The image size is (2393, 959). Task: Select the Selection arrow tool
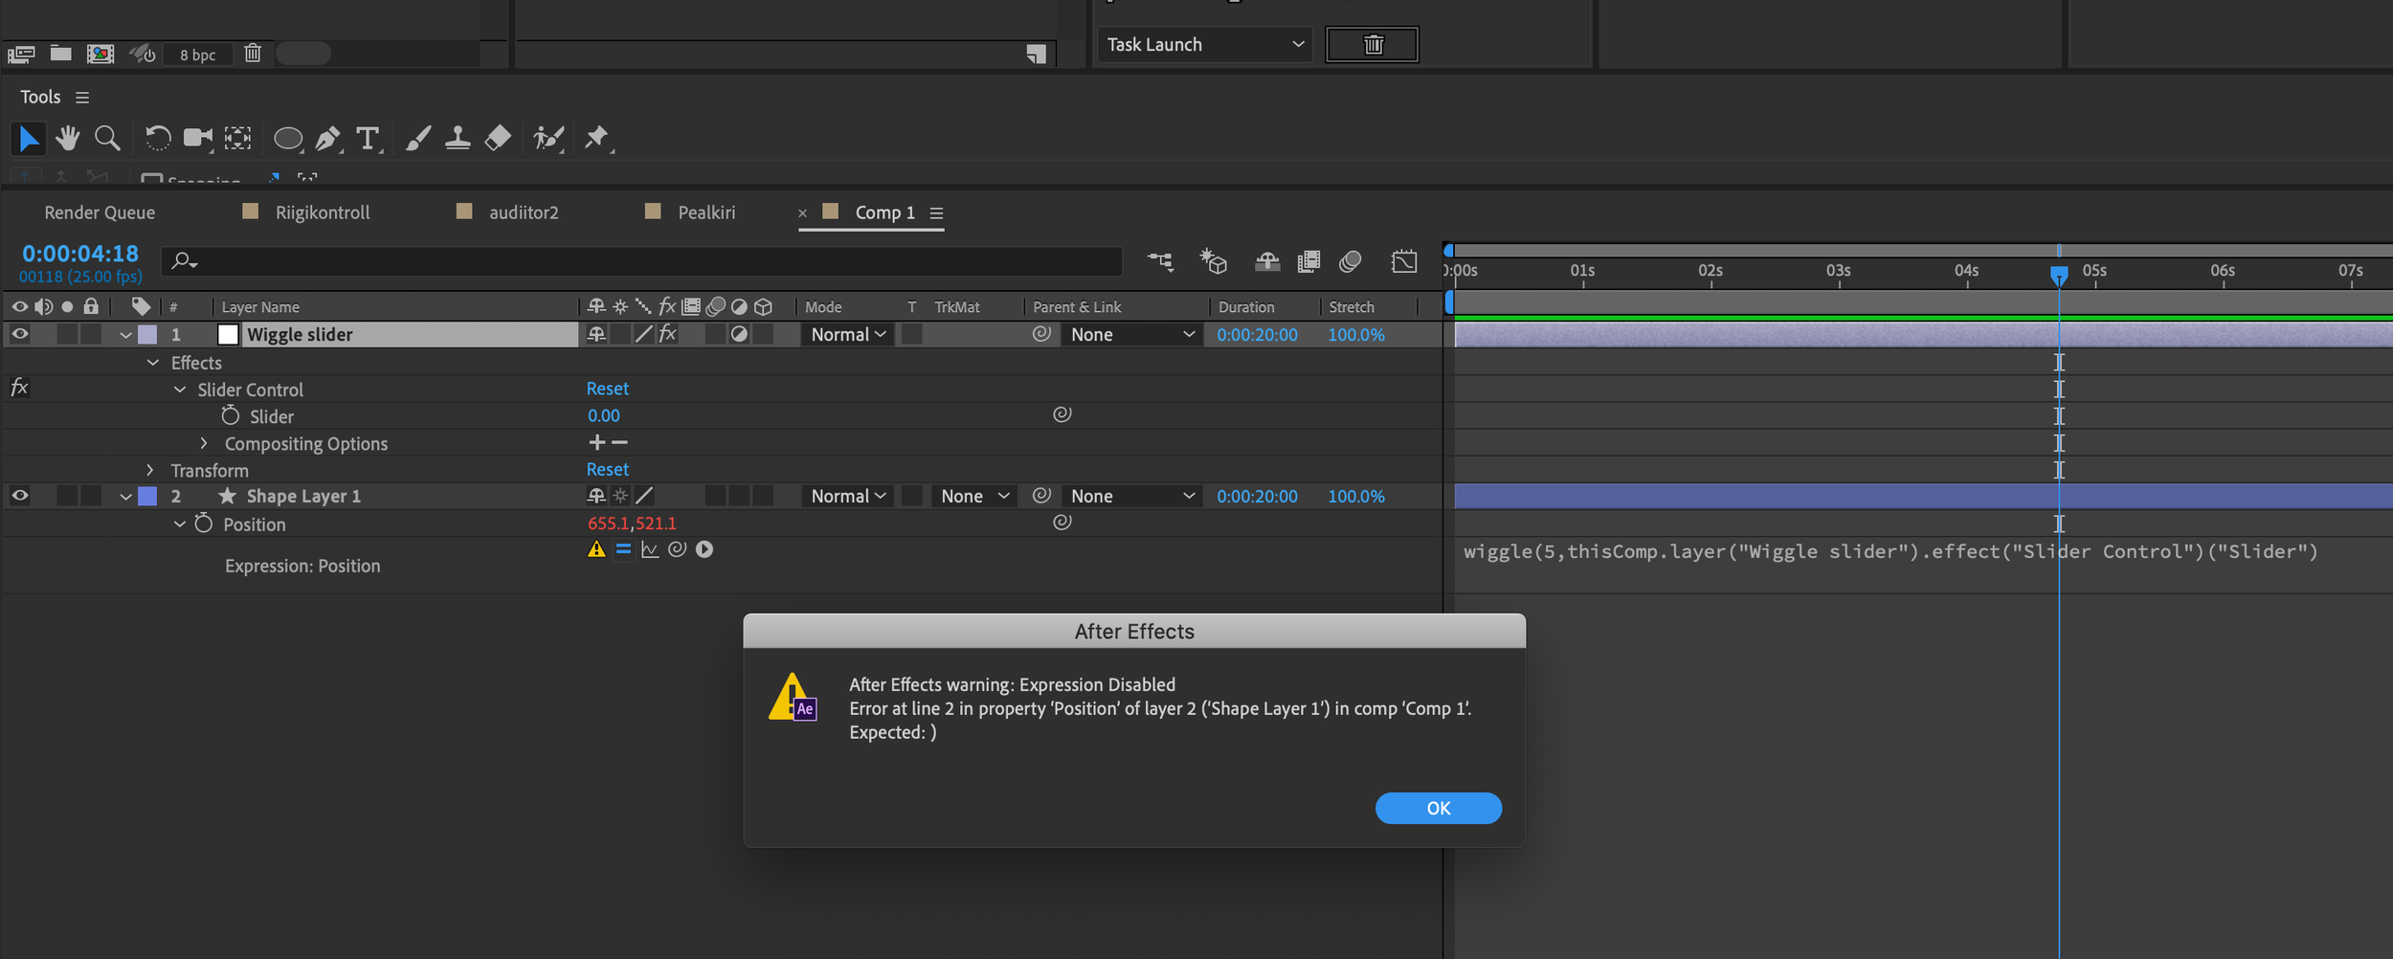pos(28,139)
